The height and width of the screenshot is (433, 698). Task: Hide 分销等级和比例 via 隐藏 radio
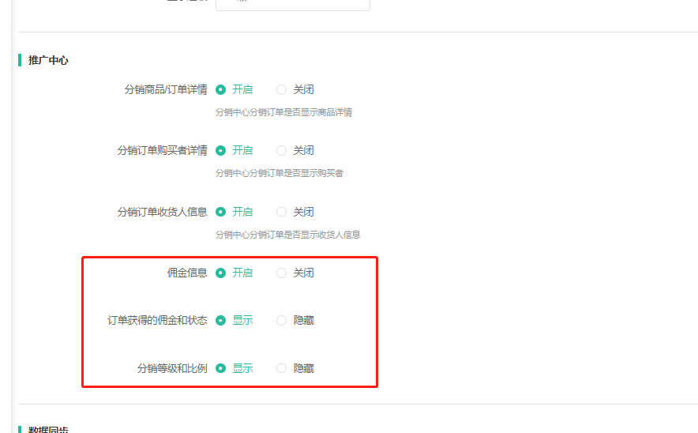tap(282, 368)
